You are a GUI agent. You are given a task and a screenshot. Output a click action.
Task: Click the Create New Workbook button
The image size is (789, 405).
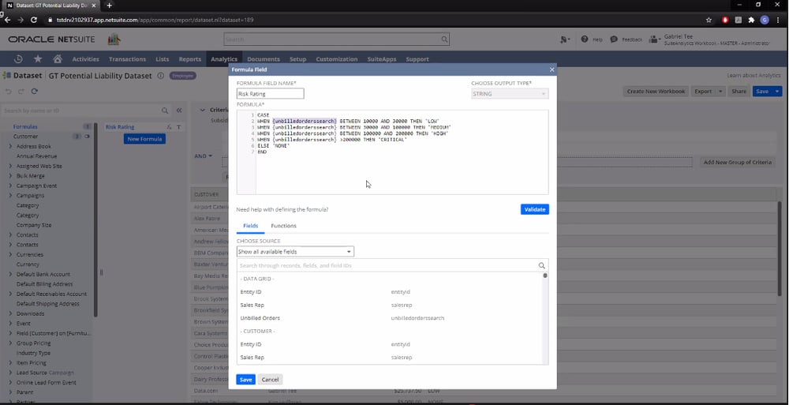tap(656, 91)
